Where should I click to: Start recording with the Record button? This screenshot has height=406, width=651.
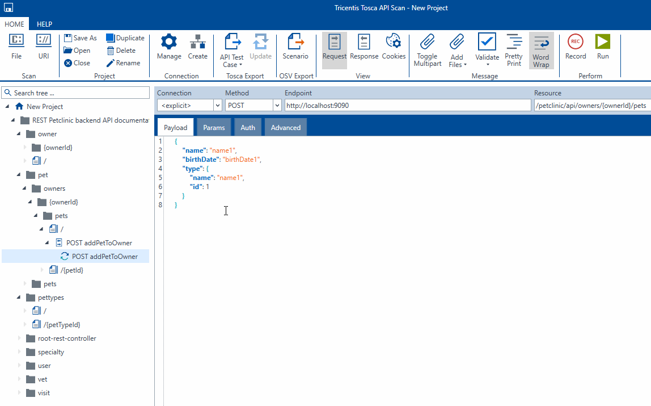[576, 47]
